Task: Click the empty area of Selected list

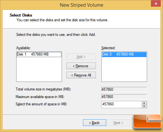Action: 124,69
